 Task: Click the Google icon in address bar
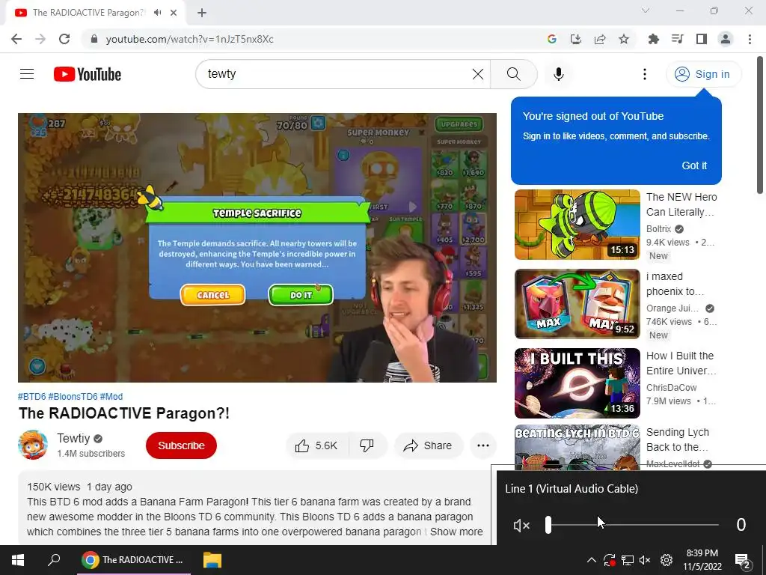552,39
